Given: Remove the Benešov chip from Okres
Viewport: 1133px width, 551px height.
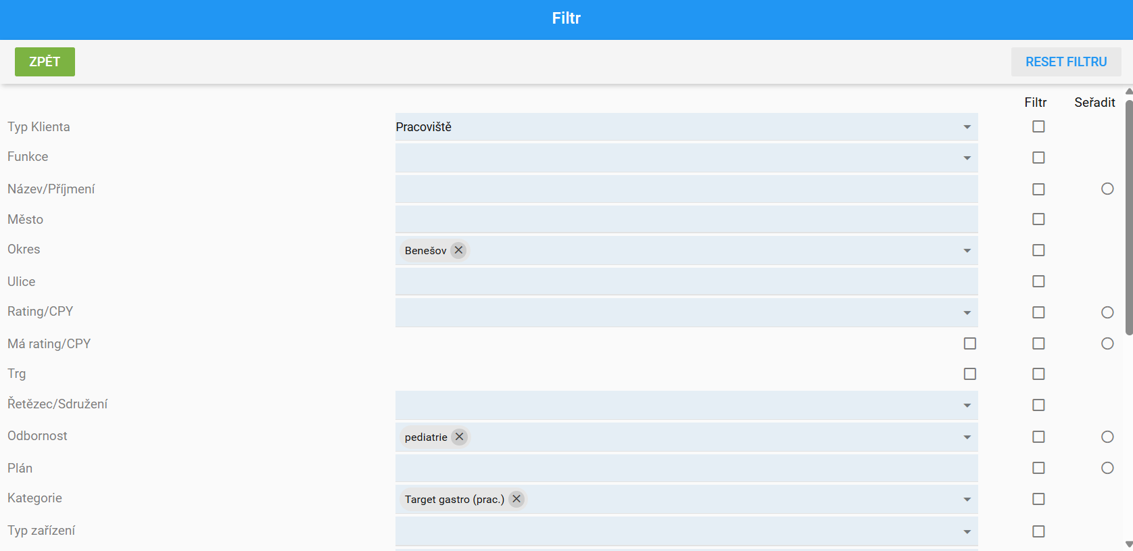Looking at the screenshot, I should [458, 250].
